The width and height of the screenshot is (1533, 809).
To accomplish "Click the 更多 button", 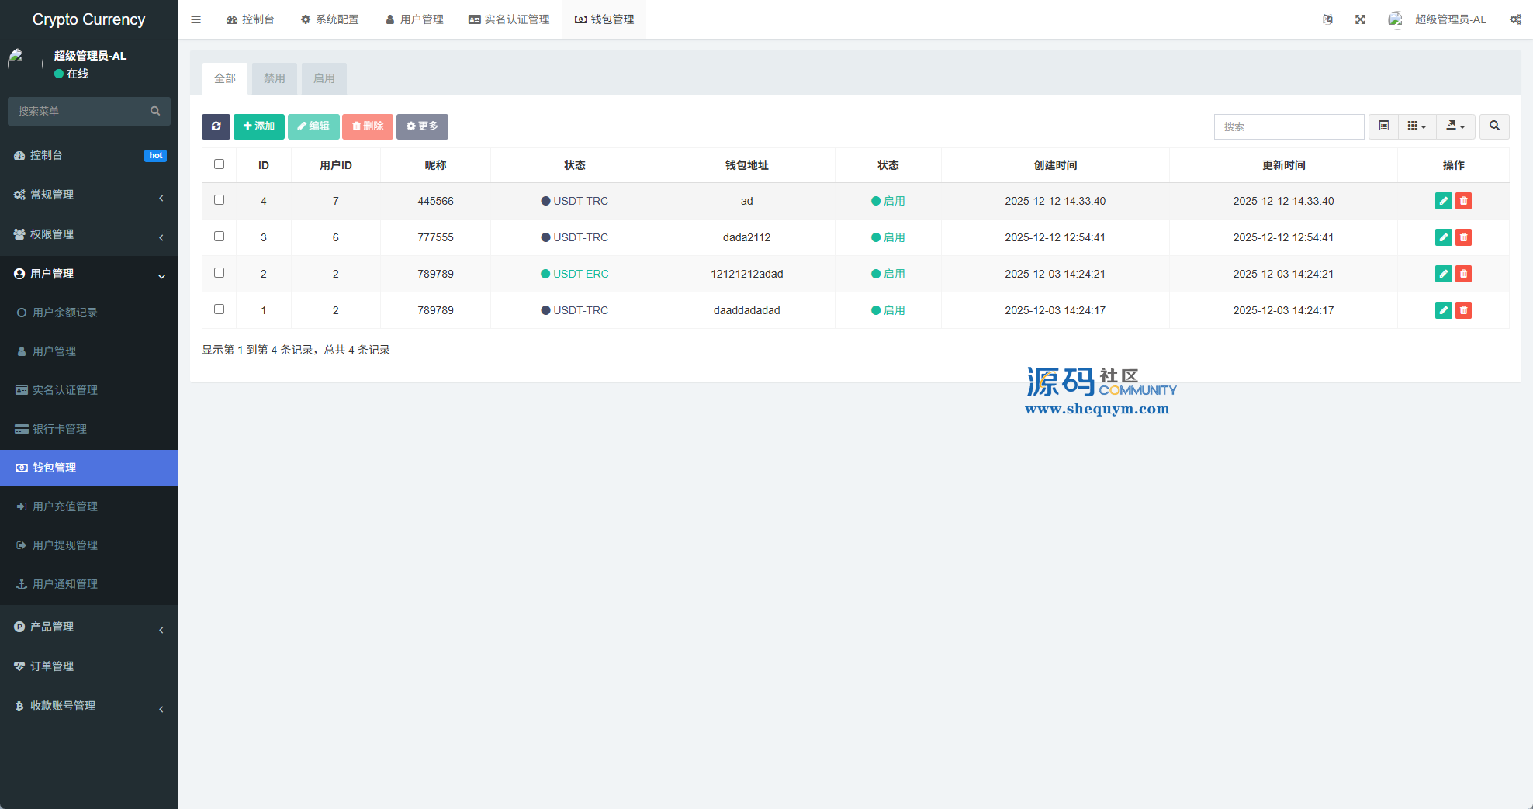I will [422, 126].
